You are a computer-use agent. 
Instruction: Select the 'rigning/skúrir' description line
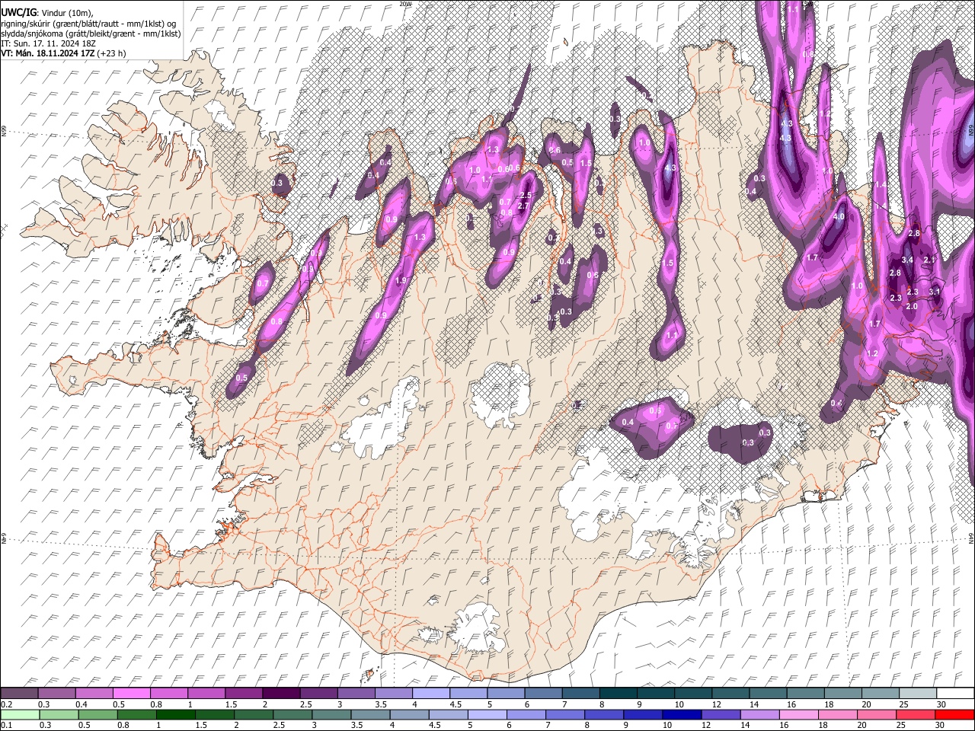click(89, 24)
